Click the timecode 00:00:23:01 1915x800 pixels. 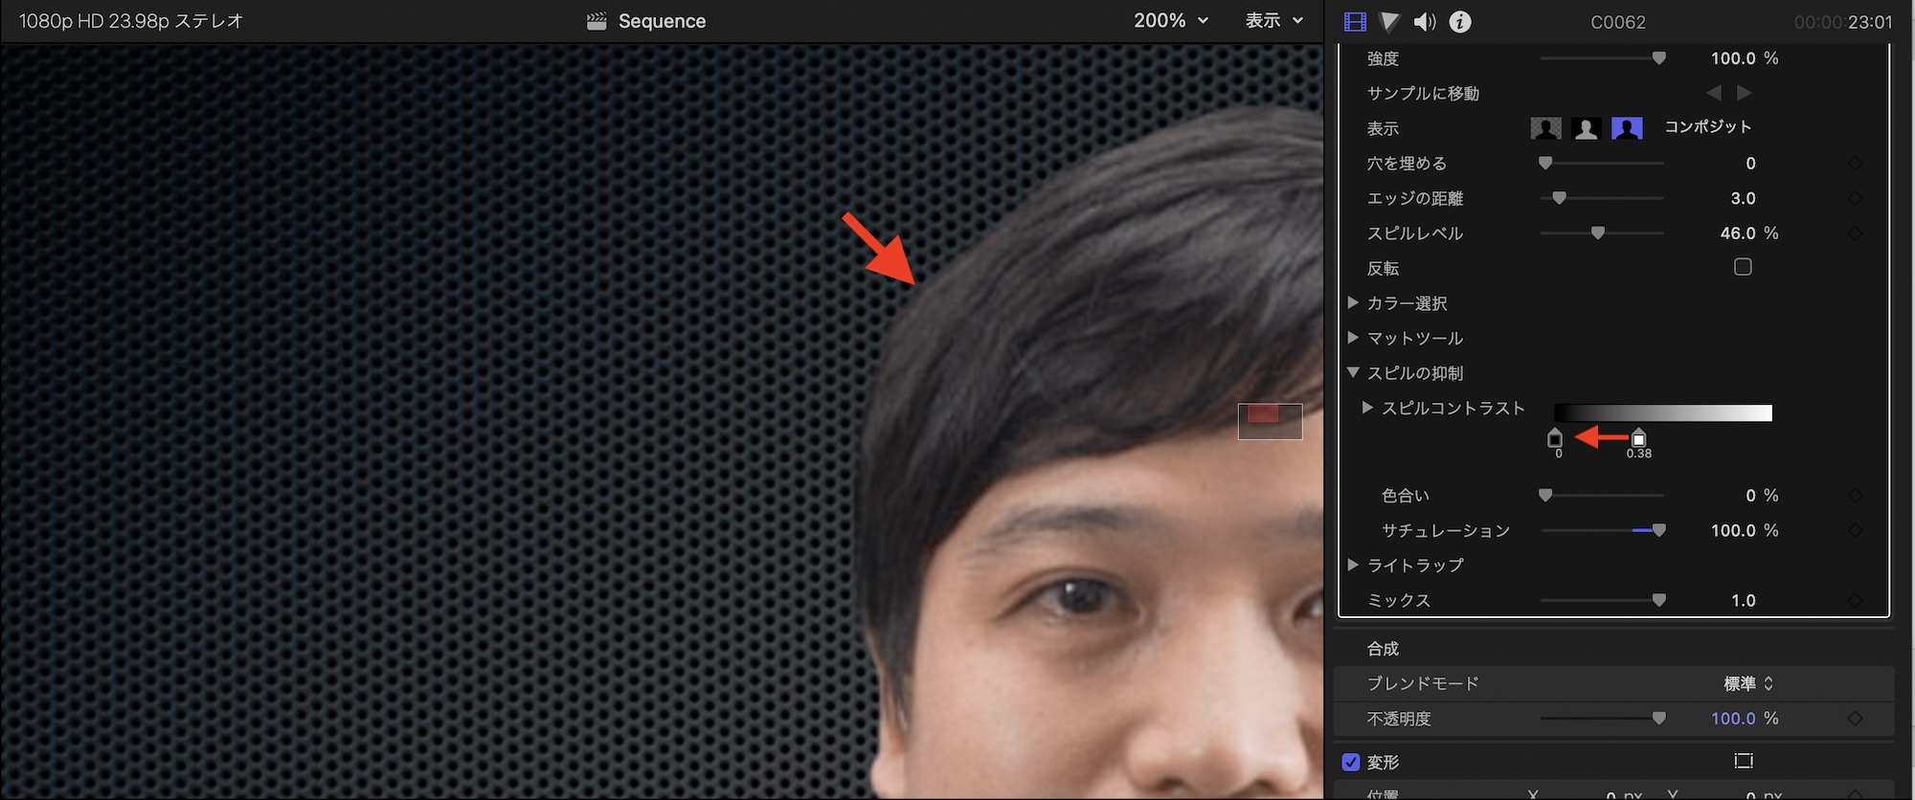tap(1843, 22)
